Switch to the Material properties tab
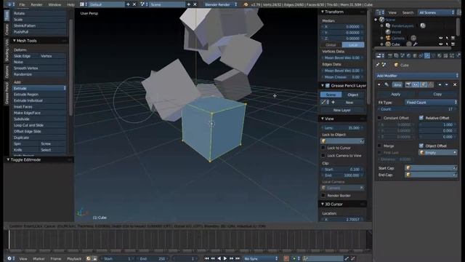The width and height of the screenshot is (465, 262). [x=440, y=55]
